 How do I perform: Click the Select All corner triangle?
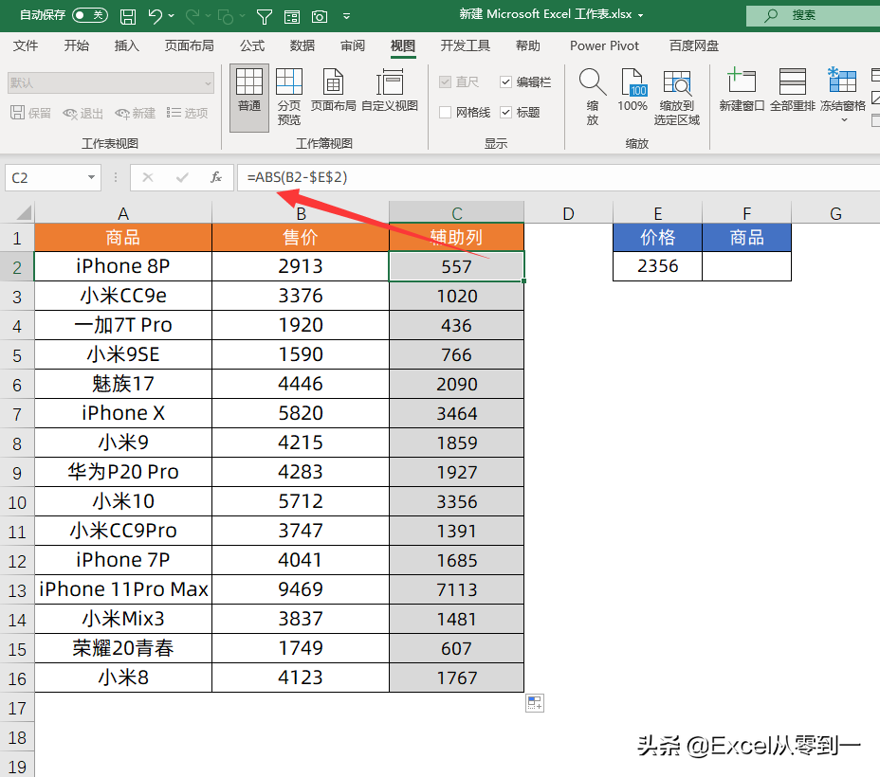point(23,212)
